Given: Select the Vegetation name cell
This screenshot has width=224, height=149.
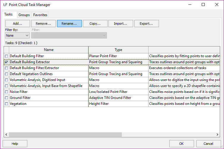Looking at the screenshot, I should point(49,104).
